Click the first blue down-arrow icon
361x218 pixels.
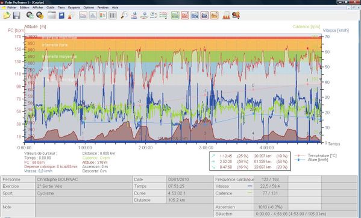[134, 16]
